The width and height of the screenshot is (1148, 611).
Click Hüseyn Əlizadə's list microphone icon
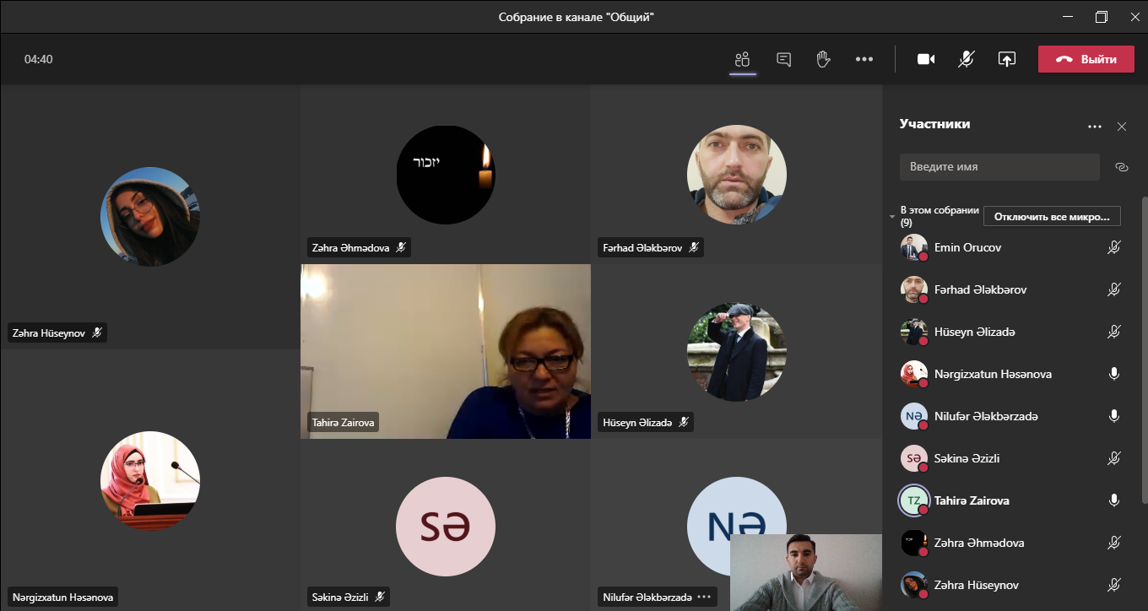point(1113,332)
